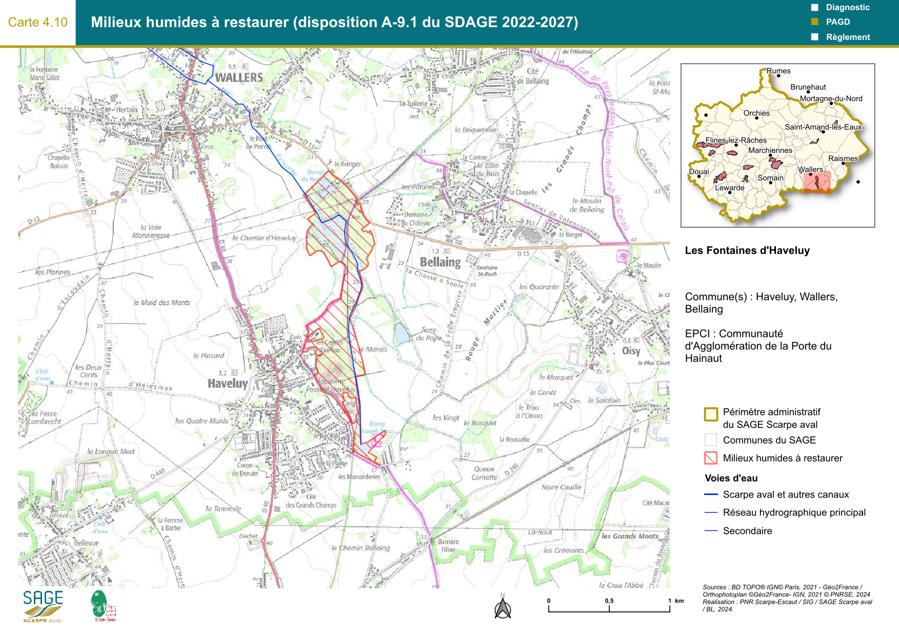The width and height of the screenshot is (899, 636).
Task: Select the Carte 4.10 label
Action: tap(37, 22)
